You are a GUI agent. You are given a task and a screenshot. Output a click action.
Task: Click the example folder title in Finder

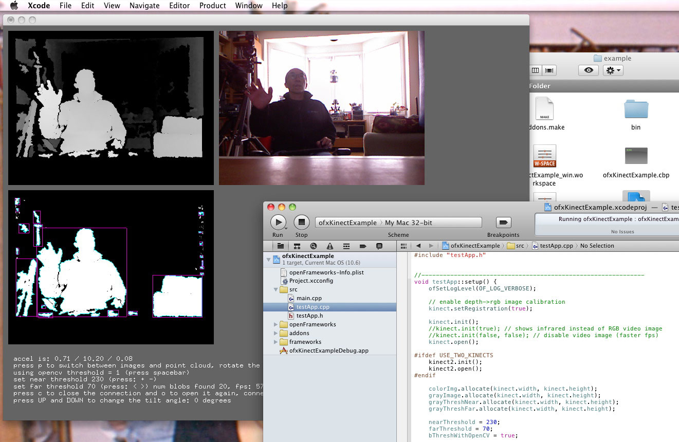click(612, 58)
